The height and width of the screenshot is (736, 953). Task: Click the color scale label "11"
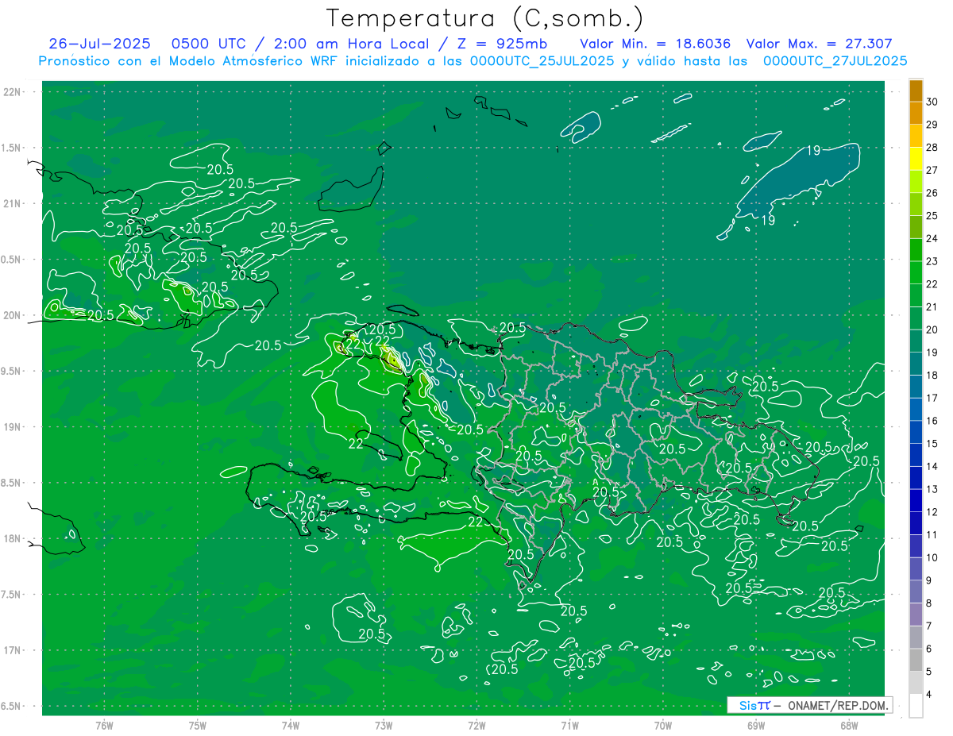pos(932,534)
